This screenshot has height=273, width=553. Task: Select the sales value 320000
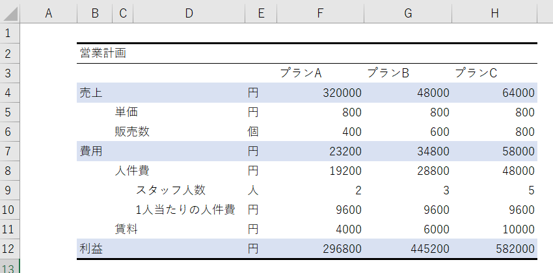(342, 93)
